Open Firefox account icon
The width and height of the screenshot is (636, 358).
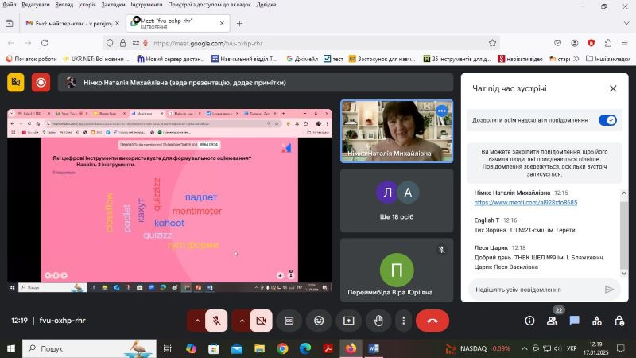click(x=574, y=43)
